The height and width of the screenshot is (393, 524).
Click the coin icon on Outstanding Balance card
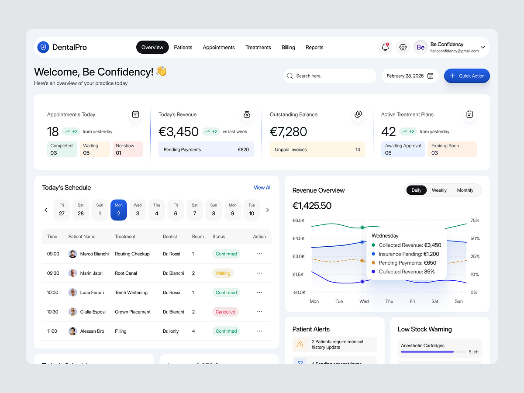coord(358,114)
